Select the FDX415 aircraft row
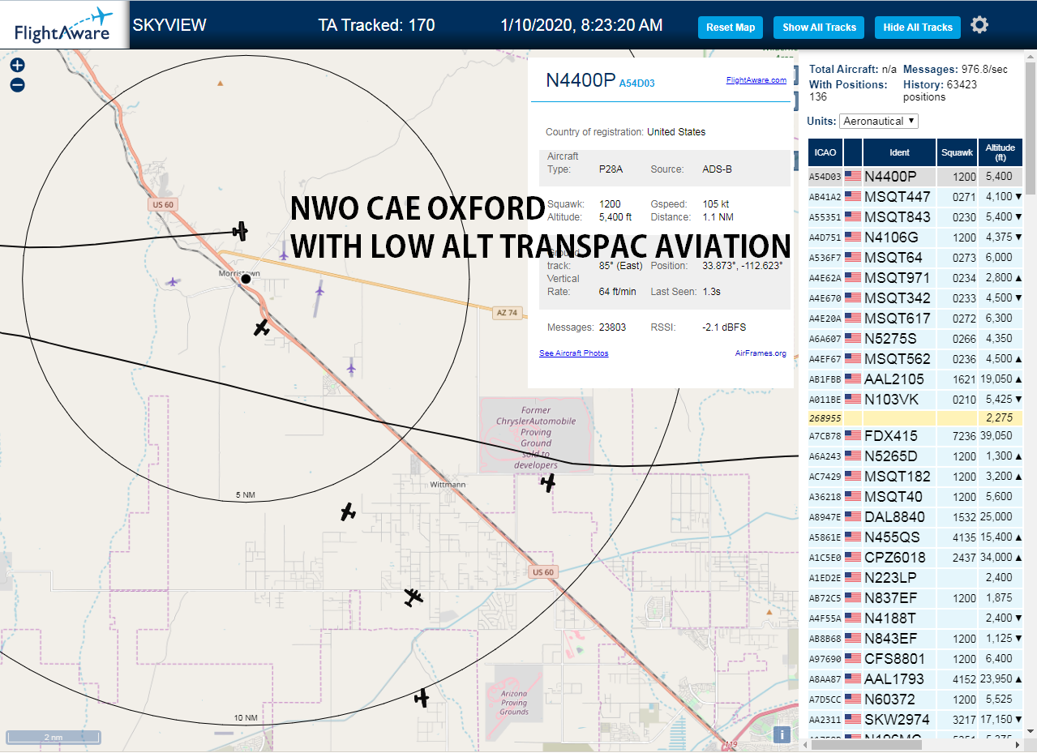The image size is (1037, 753). point(915,435)
